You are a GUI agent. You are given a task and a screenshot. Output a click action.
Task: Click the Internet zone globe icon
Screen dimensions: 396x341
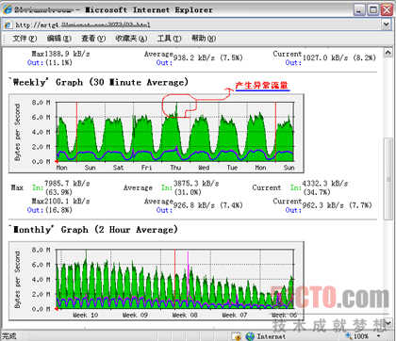tap(250, 336)
